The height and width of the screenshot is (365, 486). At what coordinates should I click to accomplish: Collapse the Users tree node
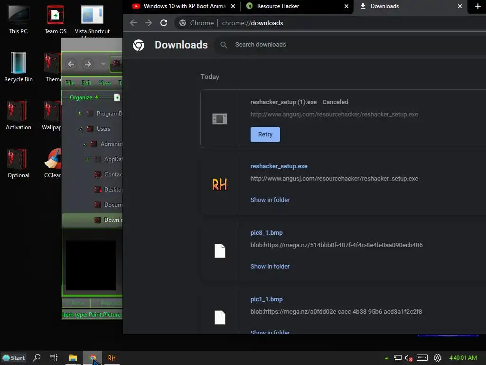click(81, 129)
